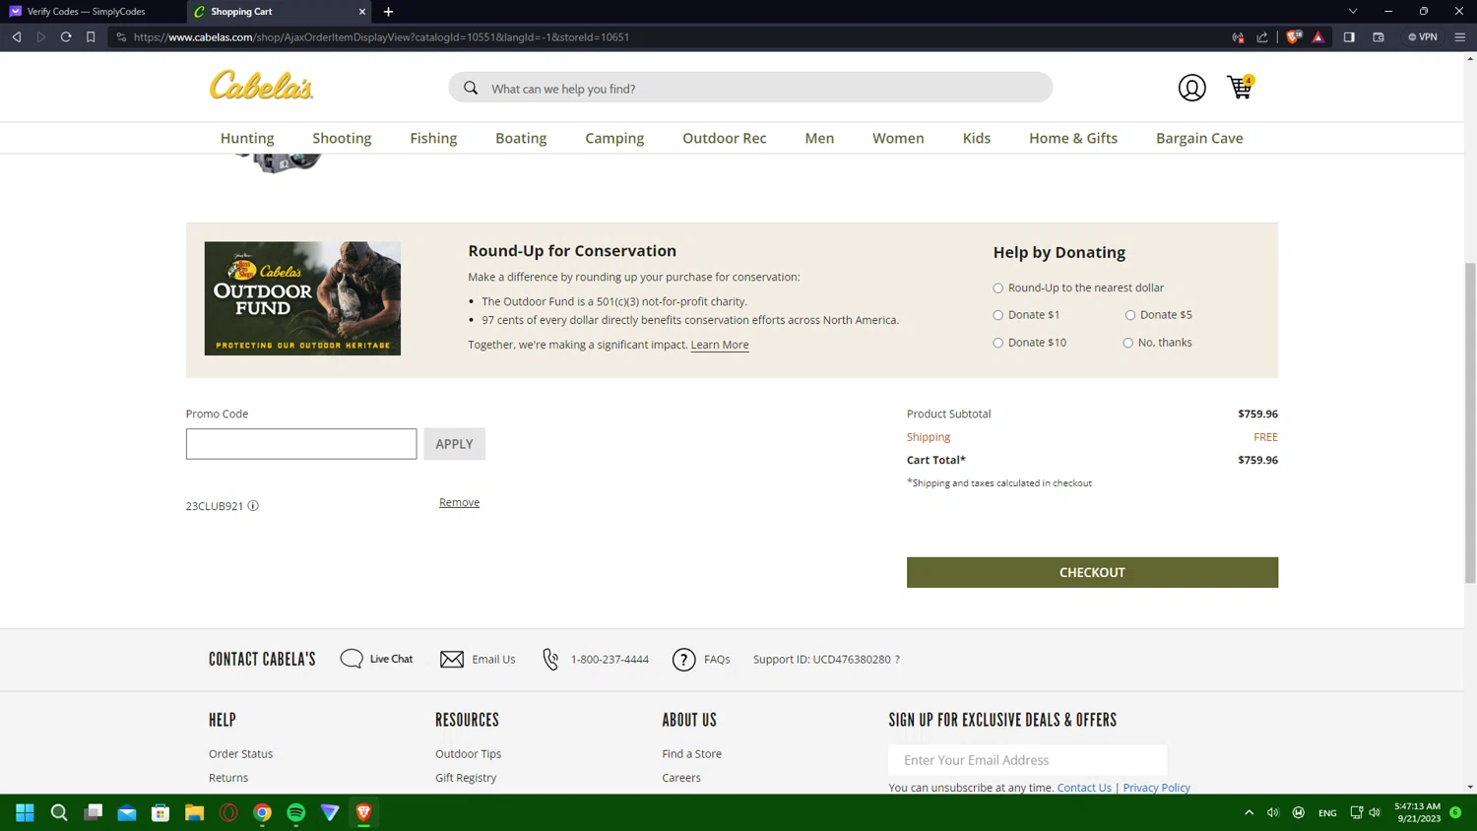The height and width of the screenshot is (831, 1477).
Task: Open the Outdoor Tips link
Action: 468,753
